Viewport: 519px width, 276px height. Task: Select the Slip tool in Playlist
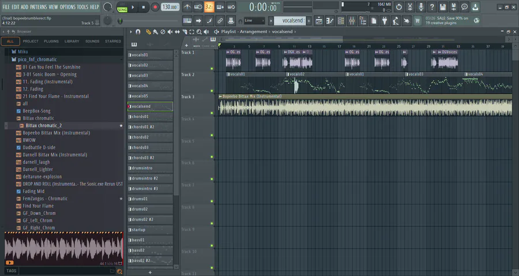[x=177, y=32]
